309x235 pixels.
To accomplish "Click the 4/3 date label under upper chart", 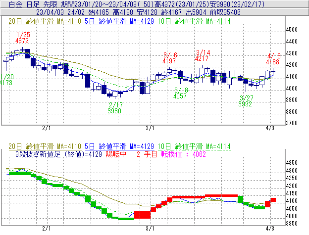I will [x=270, y=128].
